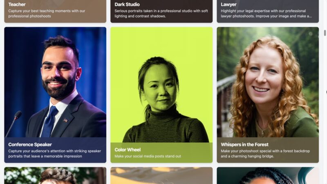The image size is (327, 184).
Task: Click the Color Wheel title text
Action: click(128, 150)
